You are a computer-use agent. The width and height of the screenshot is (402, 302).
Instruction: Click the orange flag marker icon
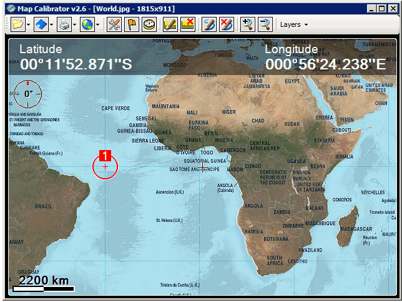pos(132,24)
